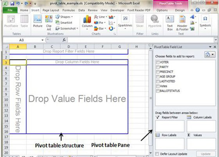Open the Charts dialog launcher
This screenshot has height=157, width=219.
115,34
